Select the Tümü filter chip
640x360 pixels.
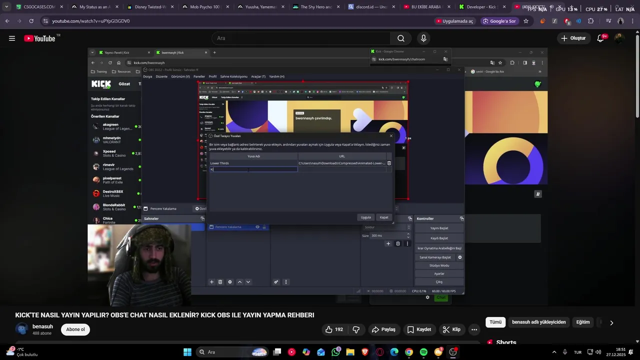tap(495, 322)
